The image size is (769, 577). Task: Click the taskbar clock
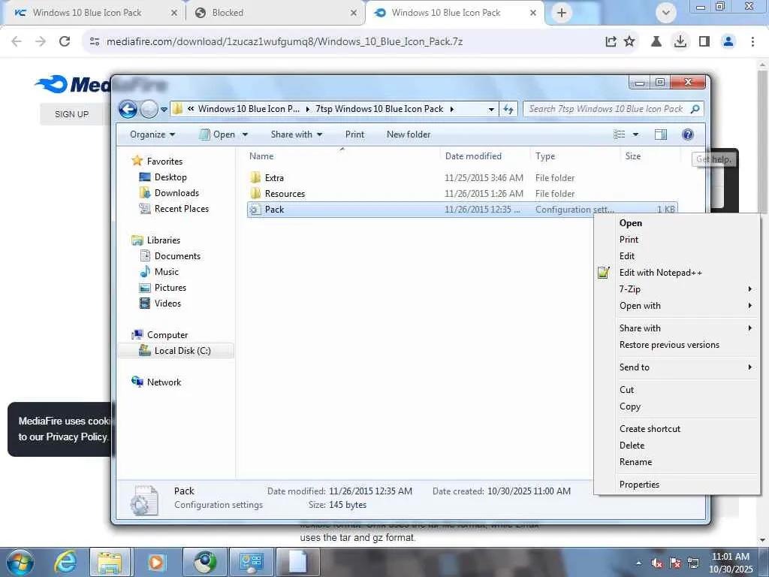[731, 563]
